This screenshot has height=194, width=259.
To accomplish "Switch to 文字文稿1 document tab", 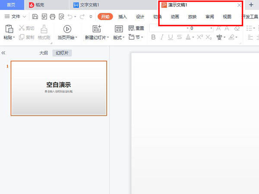I will [86, 5].
